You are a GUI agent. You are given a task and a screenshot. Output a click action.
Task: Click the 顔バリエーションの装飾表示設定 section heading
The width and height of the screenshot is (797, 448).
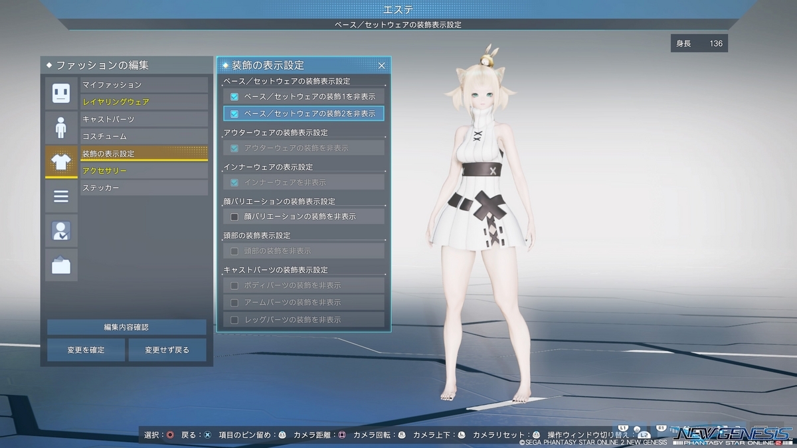coord(280,201)
